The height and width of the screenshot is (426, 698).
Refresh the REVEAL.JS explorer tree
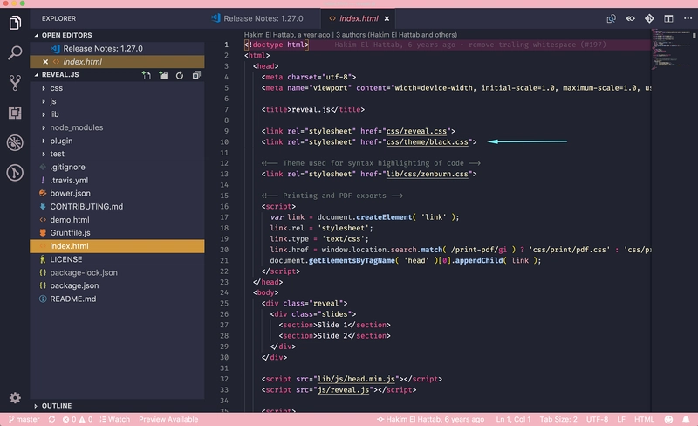[x=180, y=75]
